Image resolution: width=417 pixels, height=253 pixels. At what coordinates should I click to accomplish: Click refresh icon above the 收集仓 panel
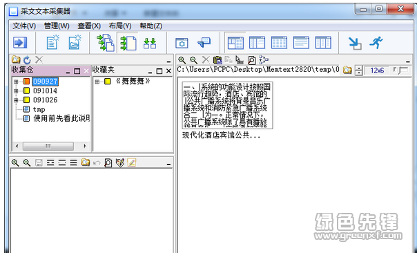27,60
